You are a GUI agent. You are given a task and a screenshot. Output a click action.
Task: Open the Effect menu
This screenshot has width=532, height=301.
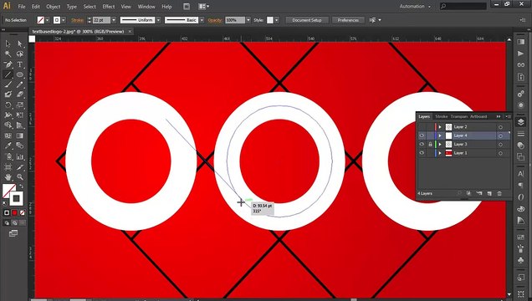pyautogui.click(x=109, y=7)
